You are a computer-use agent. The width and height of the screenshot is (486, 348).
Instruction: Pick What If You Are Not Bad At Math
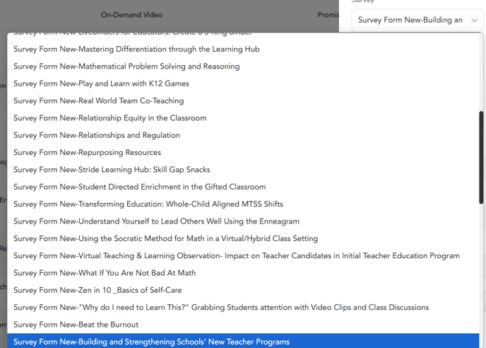(243, 273)
